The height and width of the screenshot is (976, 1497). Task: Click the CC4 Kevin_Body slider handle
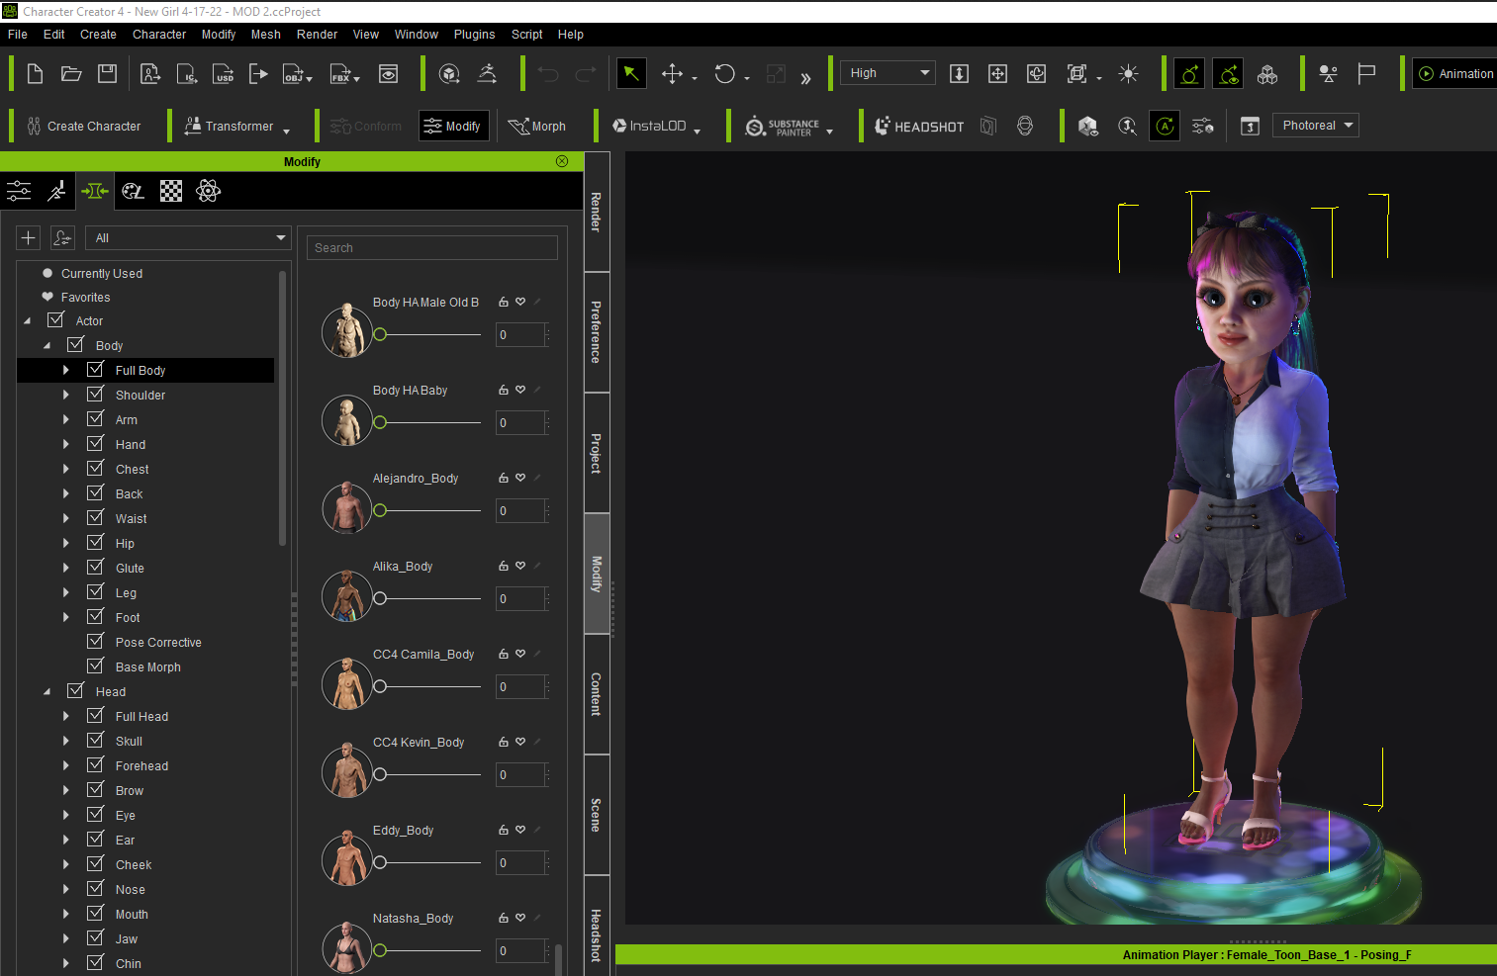tap(380, 774)
